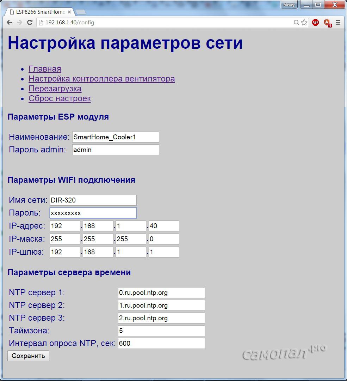This screenshot has width=347, height=381.
Task: Click the Пароль admin input field
Action: 116,150
